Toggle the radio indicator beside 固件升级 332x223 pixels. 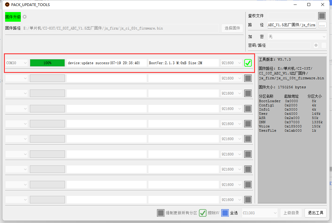[25, 17]
